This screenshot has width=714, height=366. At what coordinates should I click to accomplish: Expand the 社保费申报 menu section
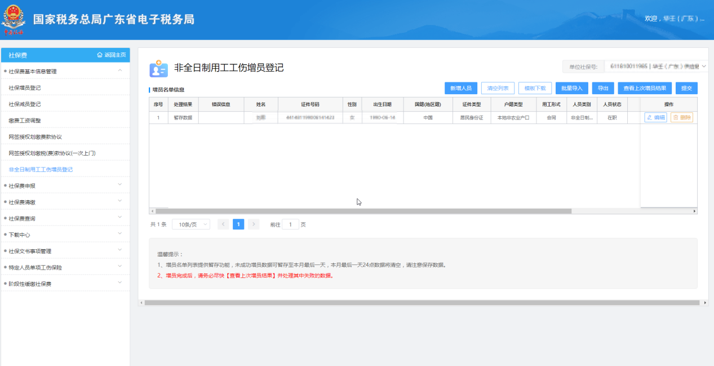pos(119,186)
